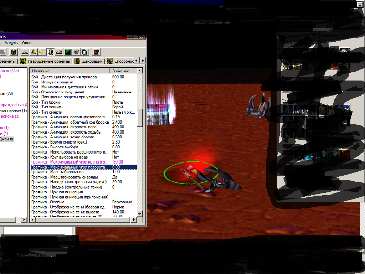Image resolution: width=365 pixels, height=274 pixels.
Task: Open the Сражение dropdown in unit palette
Action: coord(332,35)
